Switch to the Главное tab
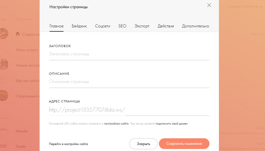Screen dimensions: 265x151 click(x=56, y=26)
